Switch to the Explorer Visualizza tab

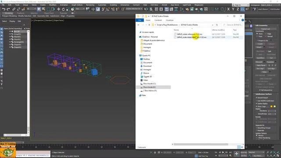(x=169, y=20)
